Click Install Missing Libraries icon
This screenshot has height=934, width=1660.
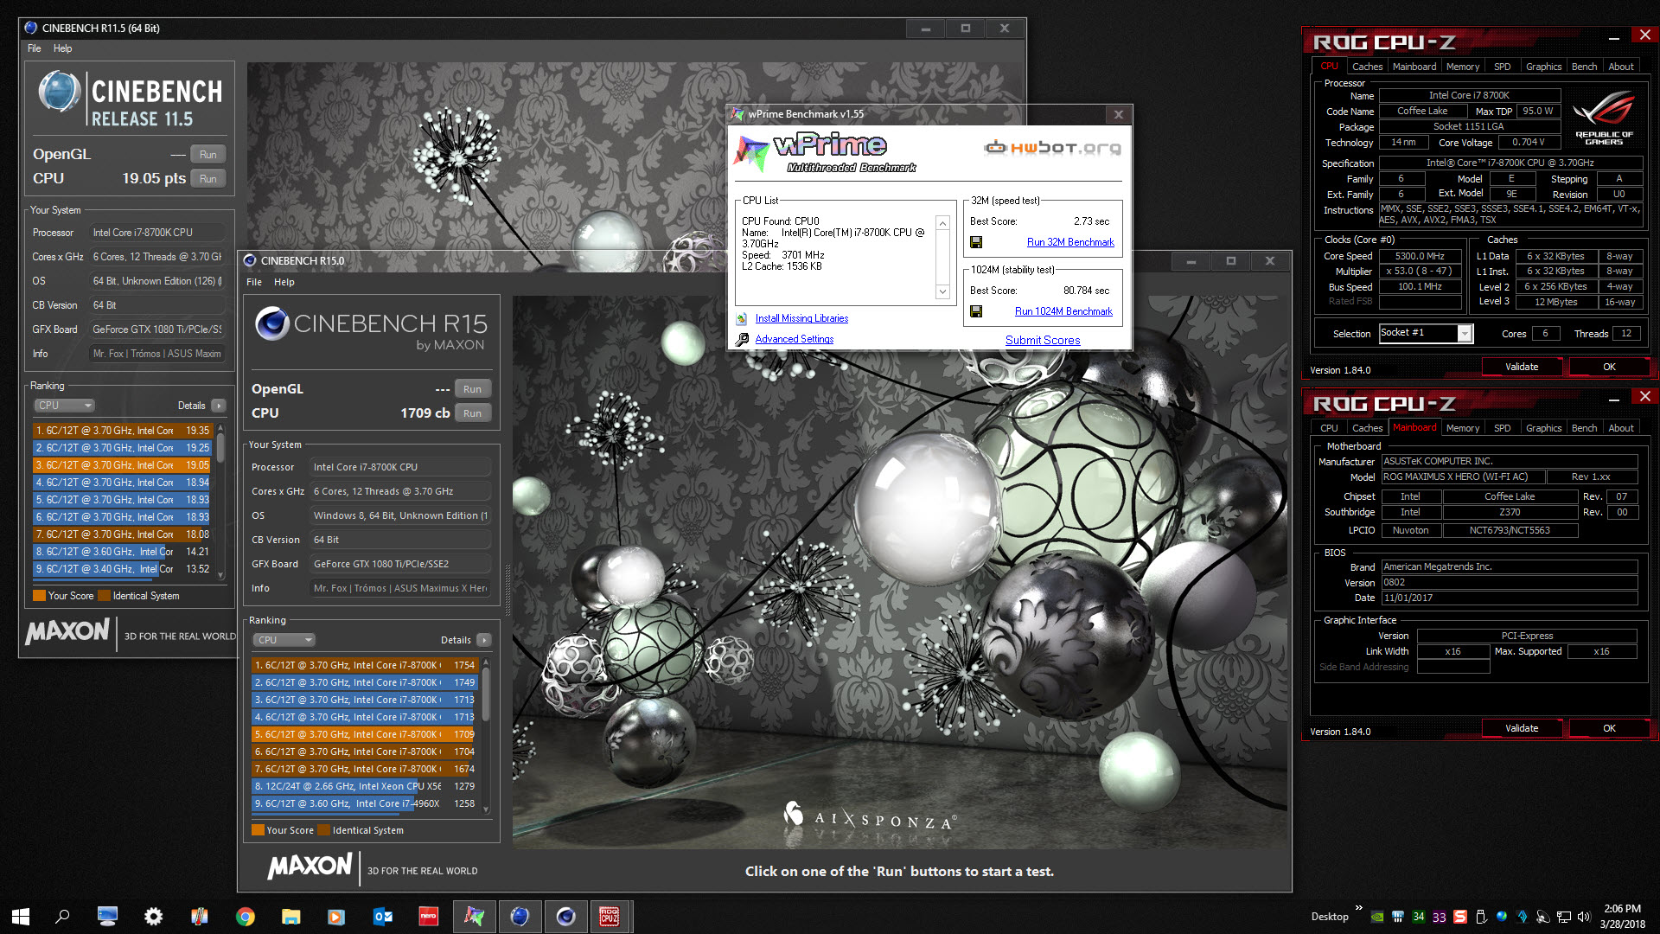[742, 318]
